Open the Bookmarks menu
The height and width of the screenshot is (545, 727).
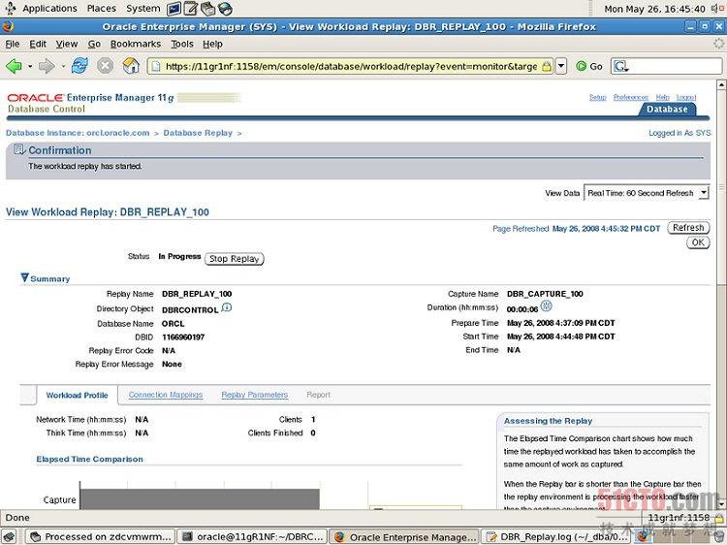pyautogui.click(x=135, y=44)
